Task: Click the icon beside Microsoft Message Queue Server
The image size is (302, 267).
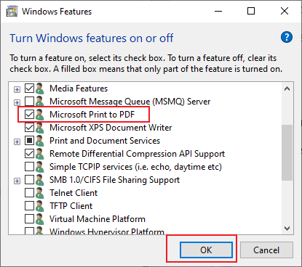Action: tap(39, 102)
